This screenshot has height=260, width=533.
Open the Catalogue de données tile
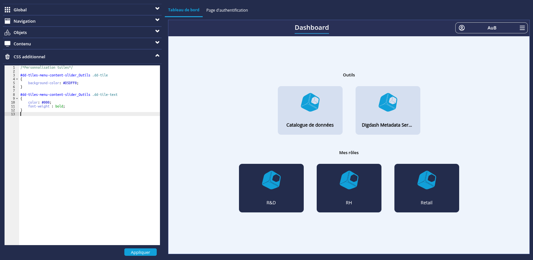(310, 110)
